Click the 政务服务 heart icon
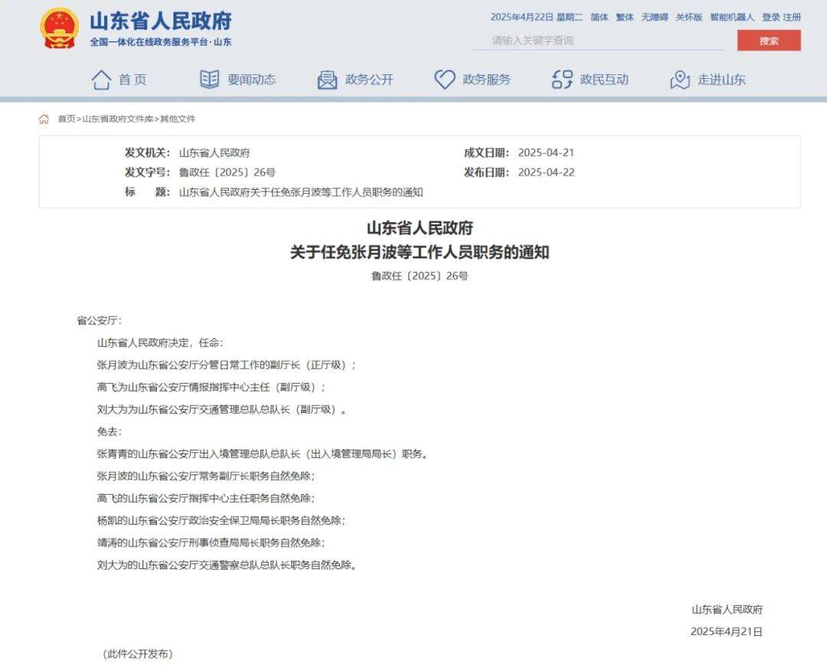The image size is (827, 668). (x=444, y=79)
